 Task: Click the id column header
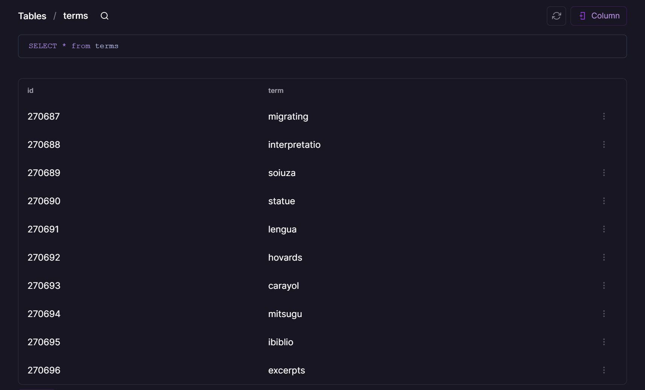pos(30,91)
